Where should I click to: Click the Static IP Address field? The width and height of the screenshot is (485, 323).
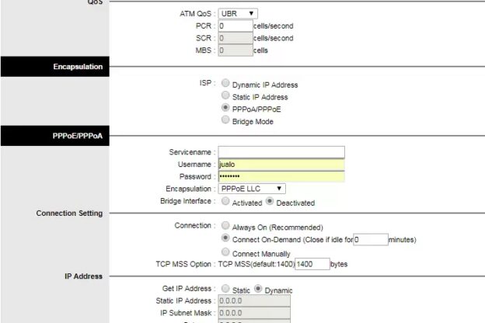pos(254,300)
